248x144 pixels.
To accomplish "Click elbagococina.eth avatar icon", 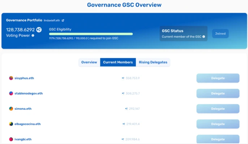I will pyautogui.click(x=11, y=124).
